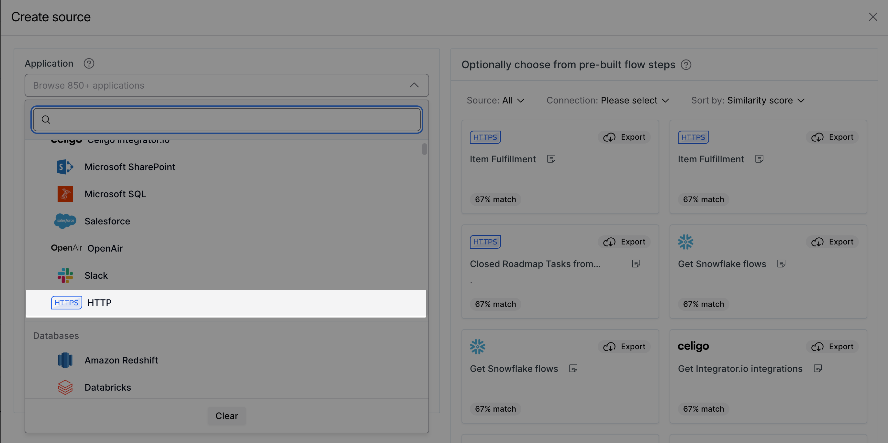The height and width of the screenshot is (443, 888).
Task: Click the Salesforce cloud icon
Action: (65, 221)
